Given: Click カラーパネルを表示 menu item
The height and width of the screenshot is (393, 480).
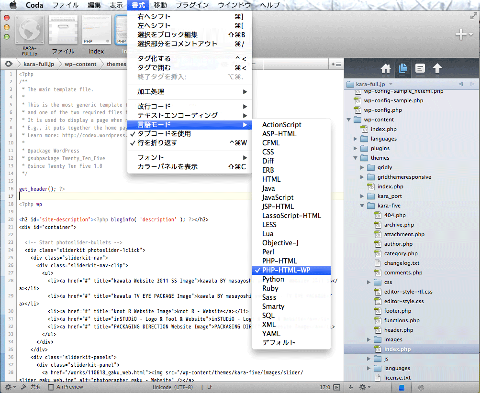Looking at the screenshot, I should click(x=190, y=167).
